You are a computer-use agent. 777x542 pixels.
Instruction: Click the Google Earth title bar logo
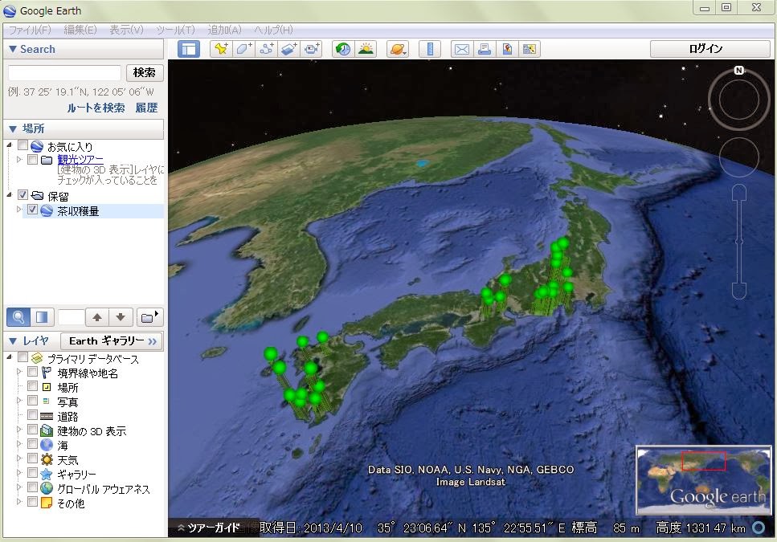click(x=10, y=11)
